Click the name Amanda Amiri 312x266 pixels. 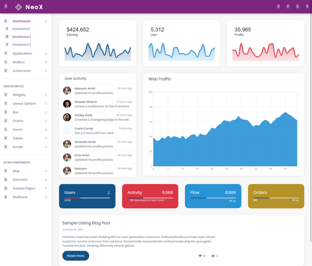click(85, 142)
